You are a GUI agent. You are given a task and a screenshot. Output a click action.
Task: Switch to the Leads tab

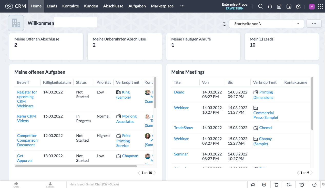[52, 6]
